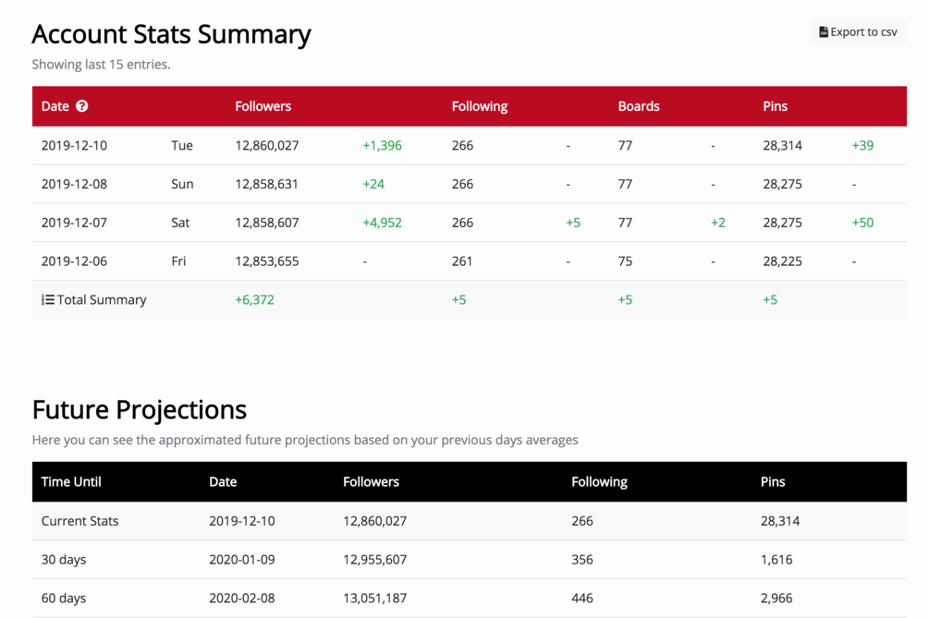Click the CSV file icon in Export button
The image size is (929, 618).
[x=823, y=32]
